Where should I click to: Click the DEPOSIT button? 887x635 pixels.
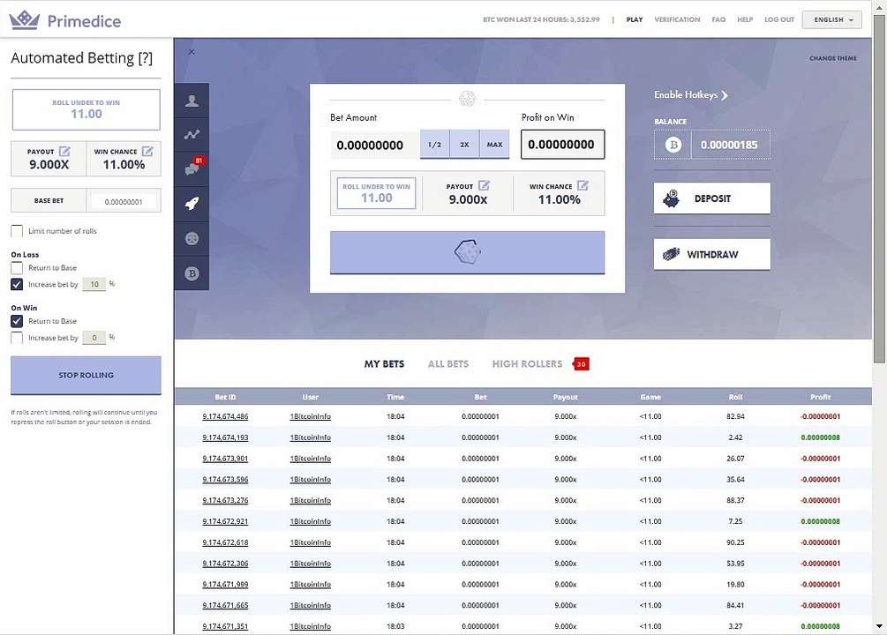711,198
